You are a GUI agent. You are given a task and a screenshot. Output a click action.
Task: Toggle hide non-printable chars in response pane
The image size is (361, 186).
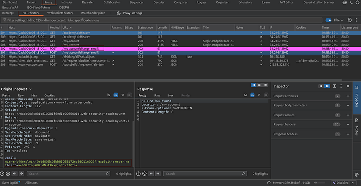(245, 95)
